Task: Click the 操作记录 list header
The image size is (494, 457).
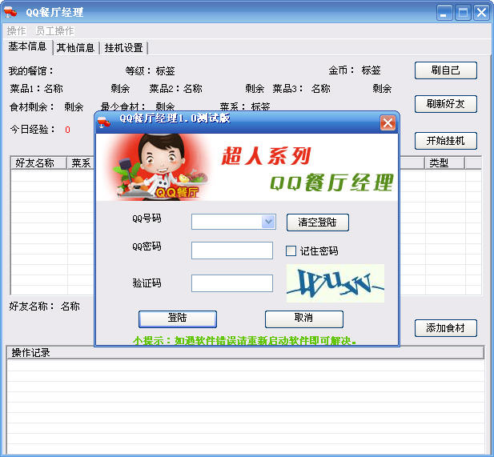Action: pos(245,353)
